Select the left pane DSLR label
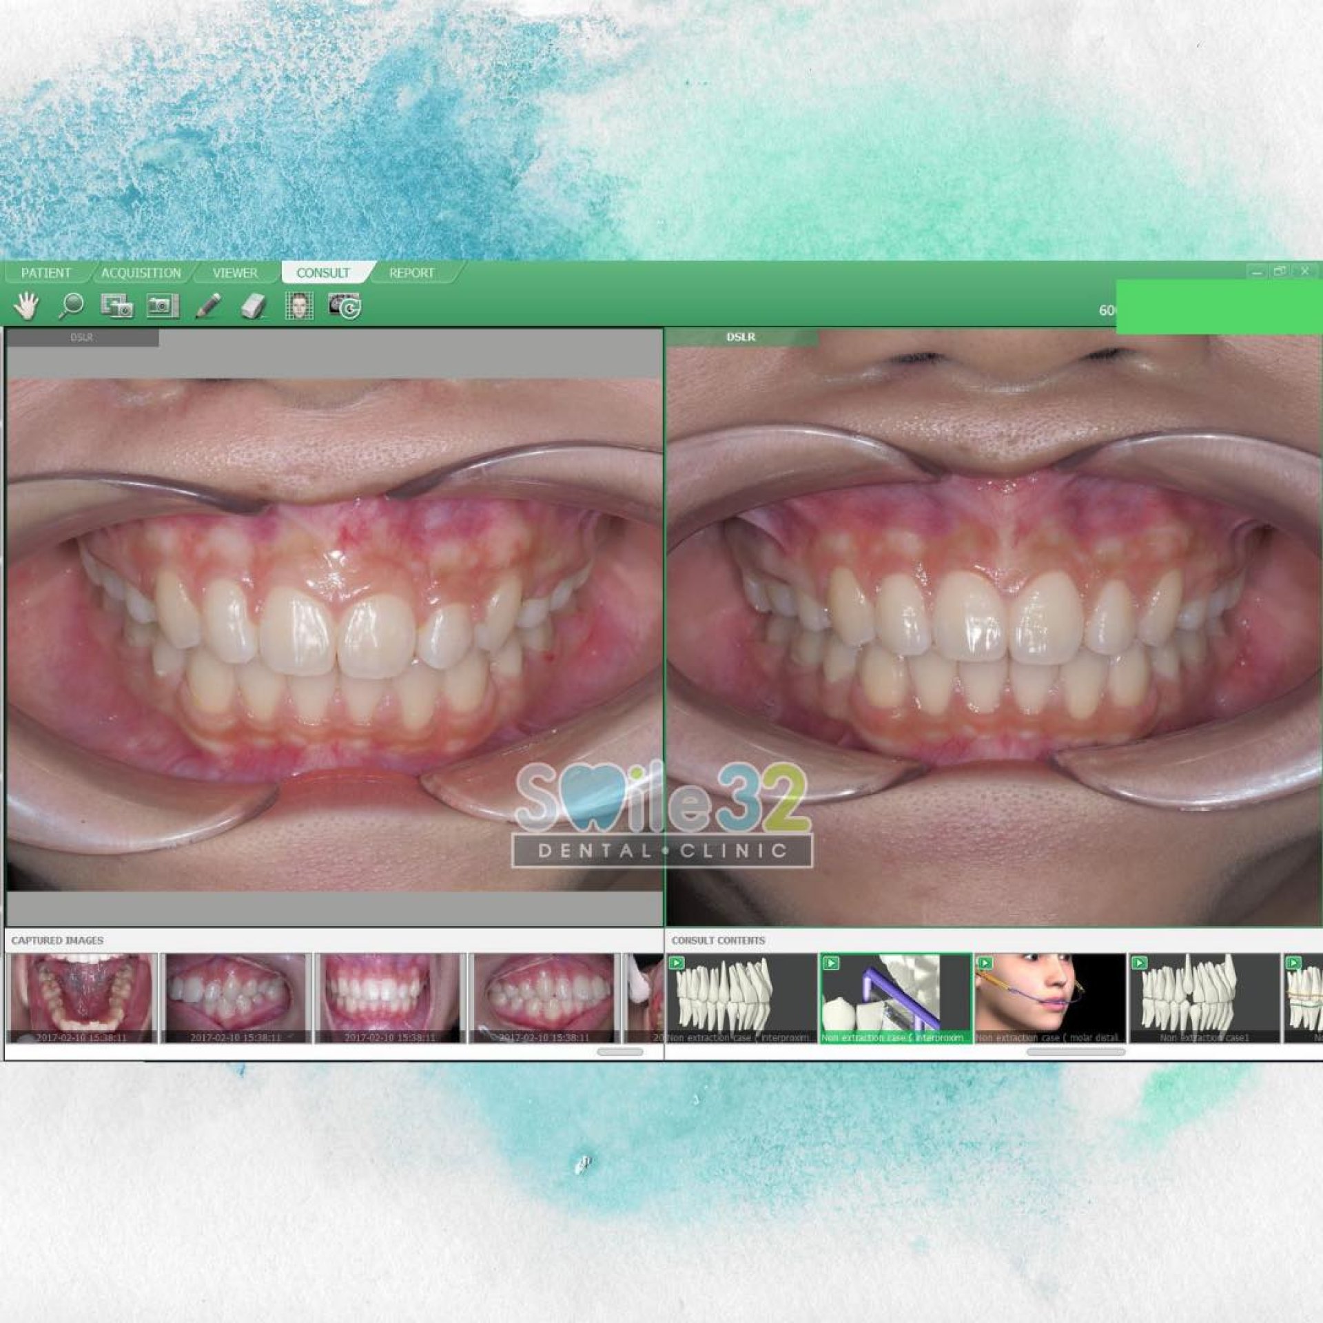The height and width of the screenshot is (1323, 1323). 82,338
